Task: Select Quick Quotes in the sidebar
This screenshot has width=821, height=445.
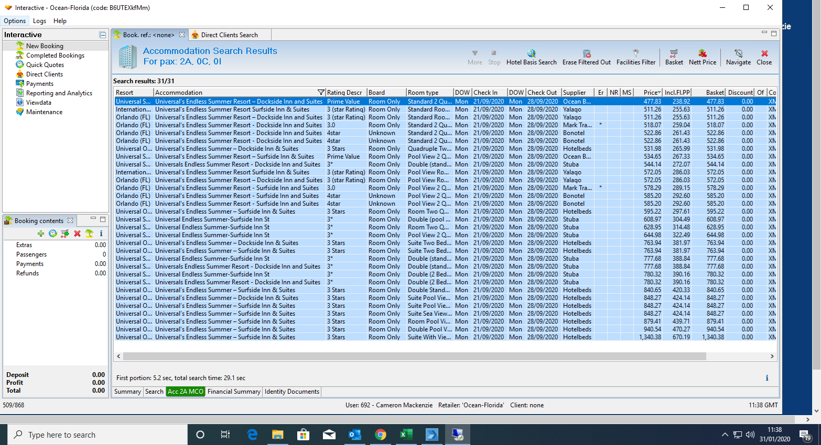Action: [x=45, y=65]
